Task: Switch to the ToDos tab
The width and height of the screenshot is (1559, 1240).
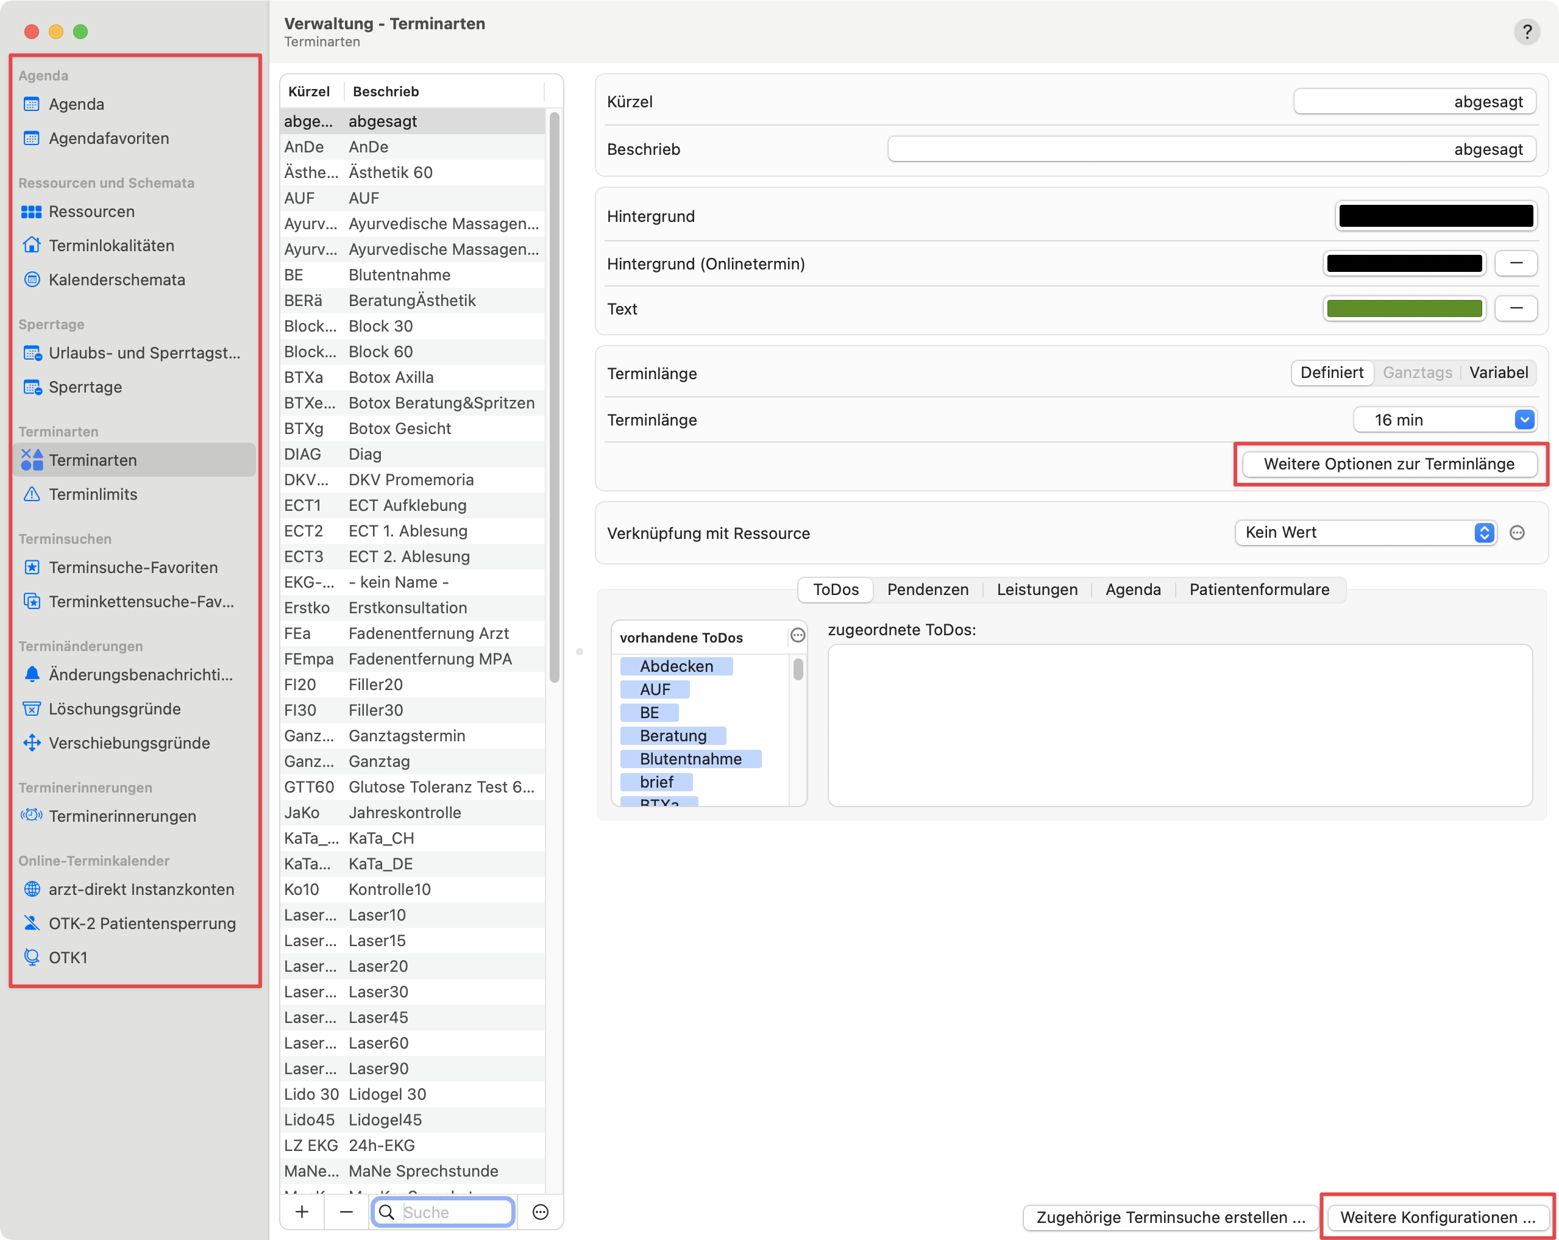Action: (835, 590)
